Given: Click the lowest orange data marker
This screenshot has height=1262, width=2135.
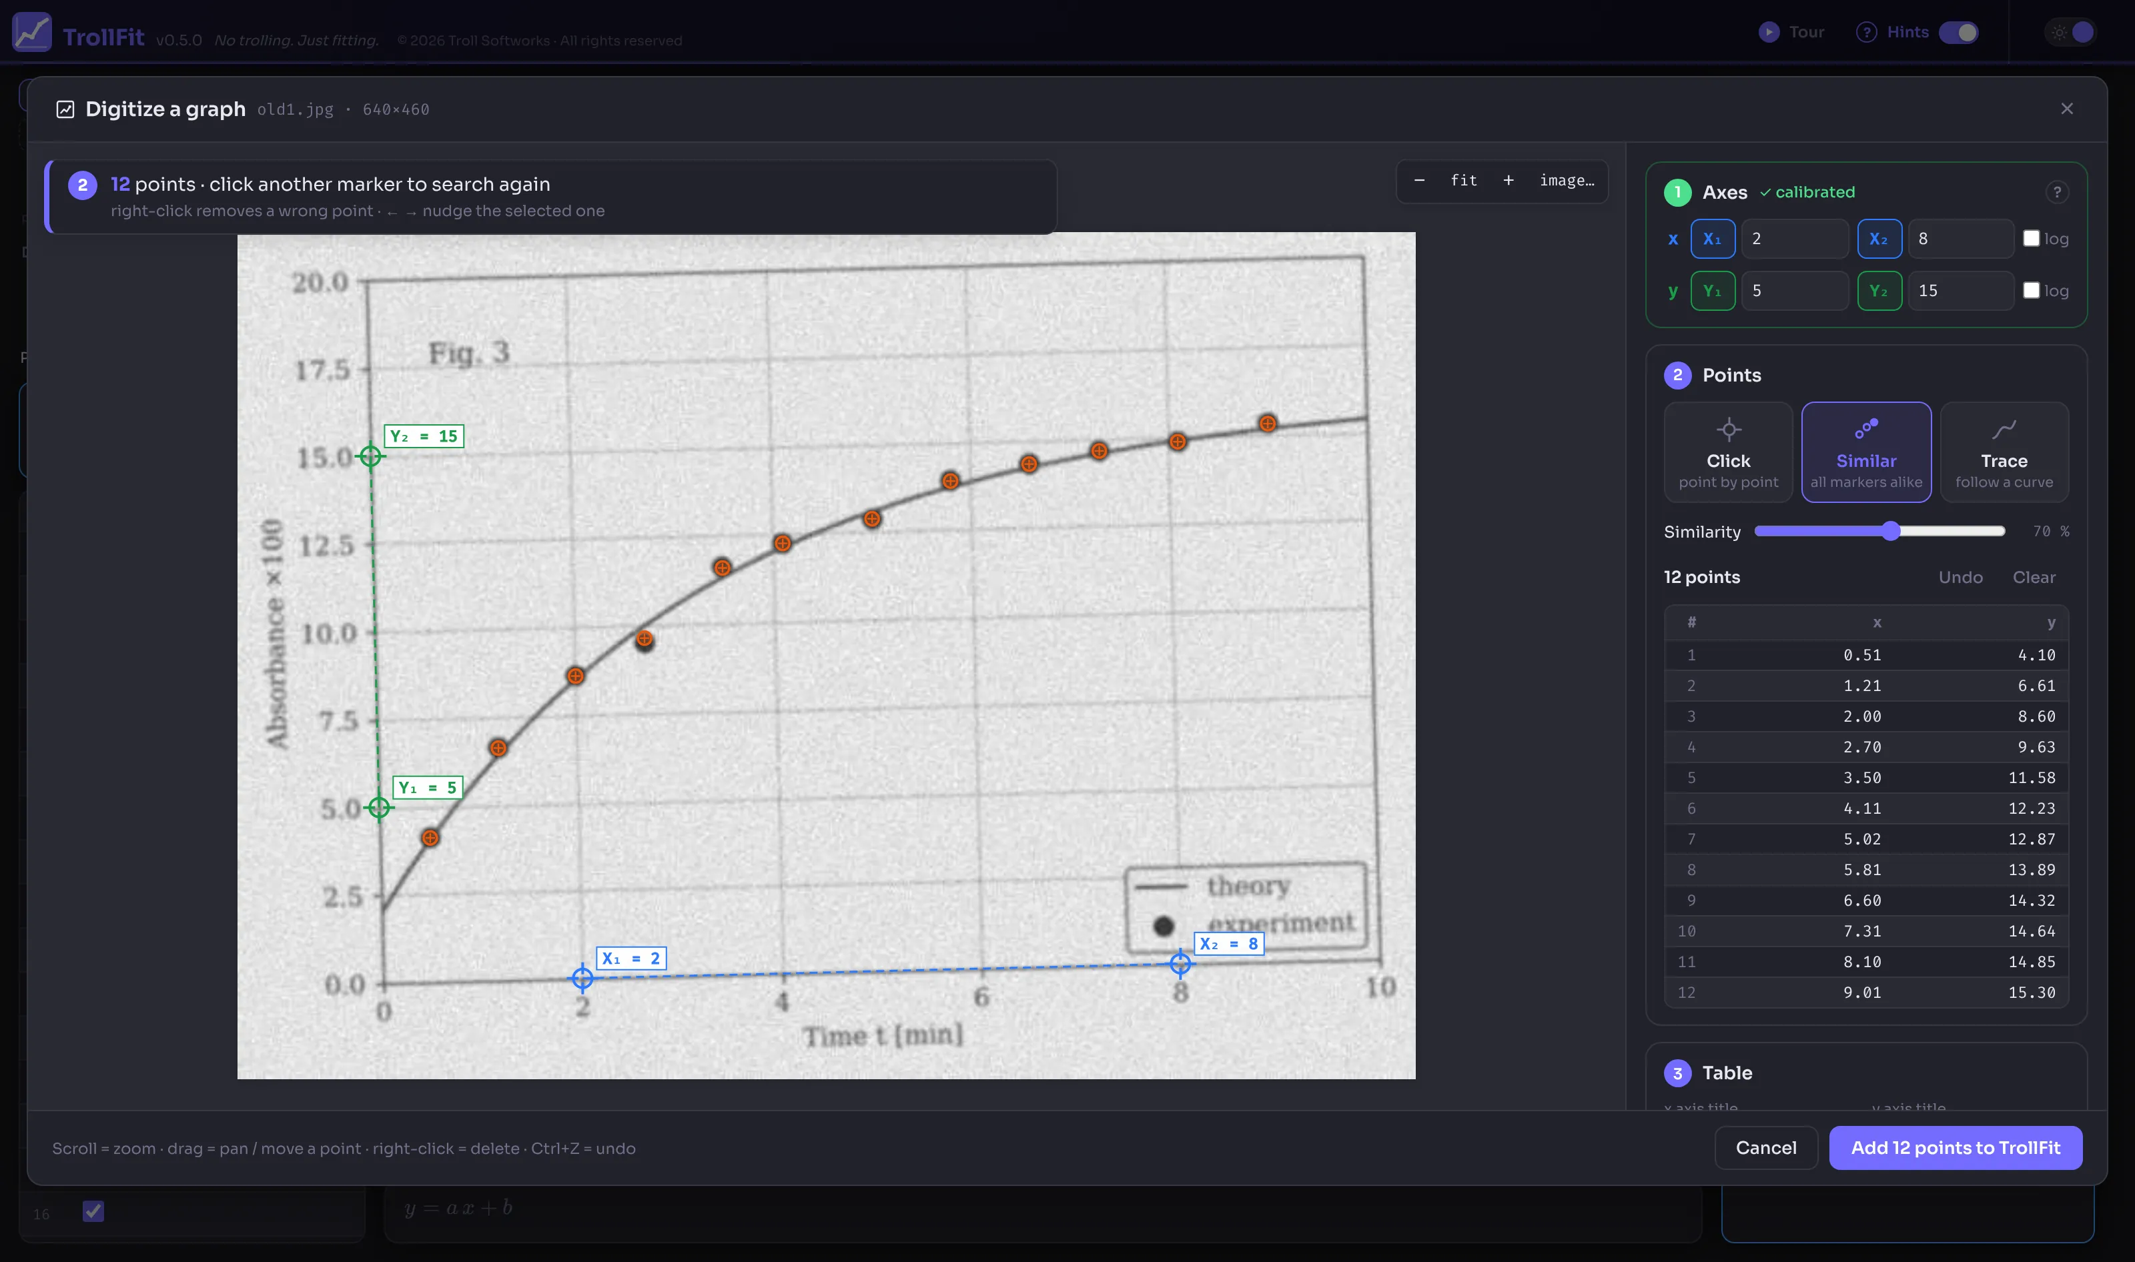Looking at the screenshot, I should [430, 838].
